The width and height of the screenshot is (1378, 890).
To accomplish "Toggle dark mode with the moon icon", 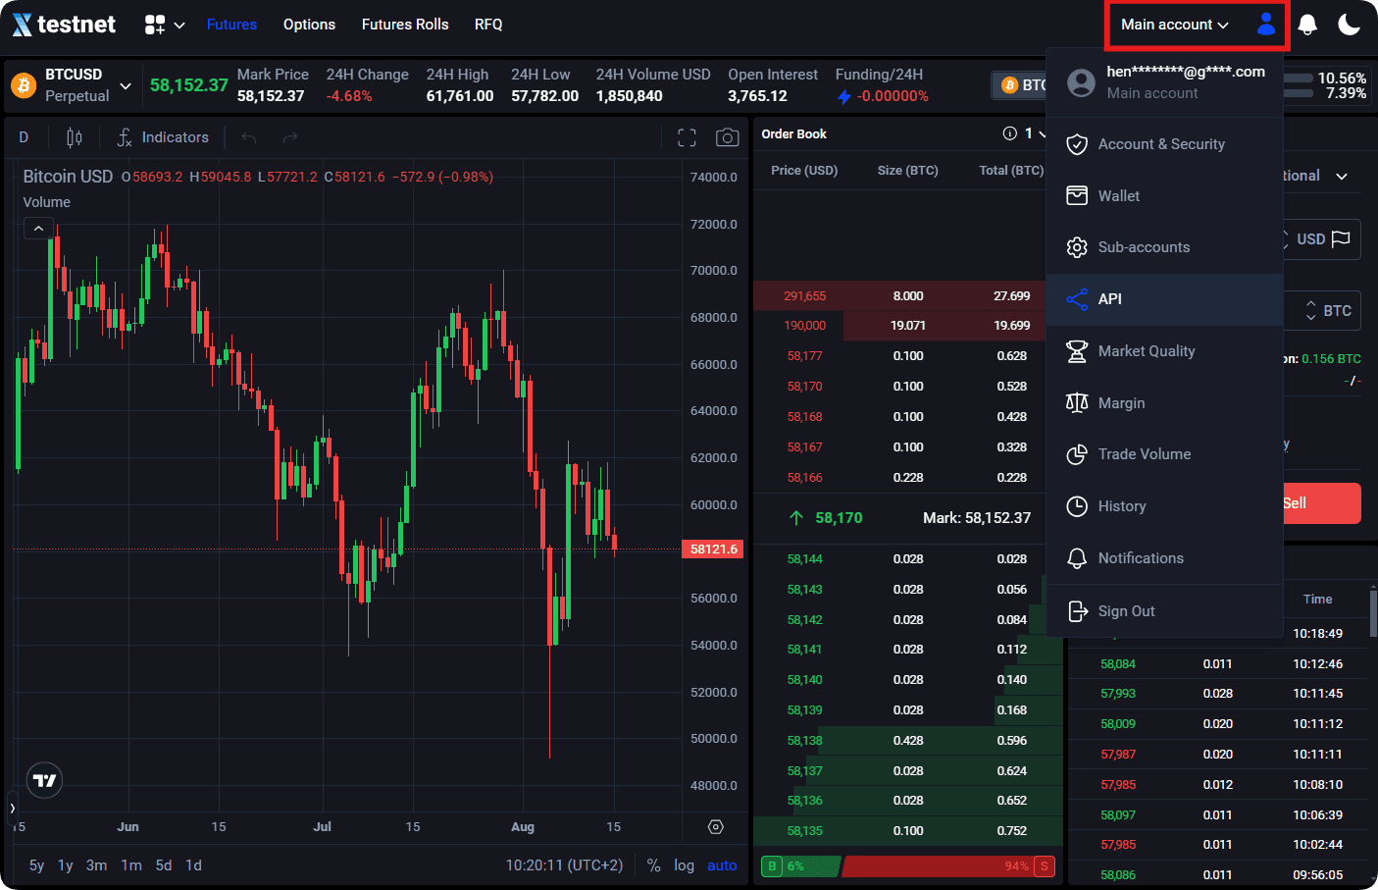I will (x=1351, y=24).
